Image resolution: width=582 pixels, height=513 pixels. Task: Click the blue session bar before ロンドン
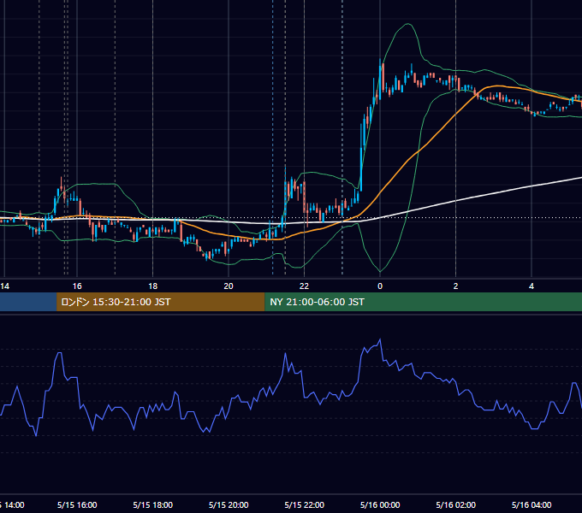point(28,302)
